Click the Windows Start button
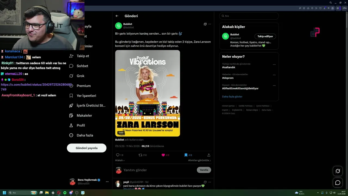The width and height of the screenshot is (348, 196). coord(4,193)
